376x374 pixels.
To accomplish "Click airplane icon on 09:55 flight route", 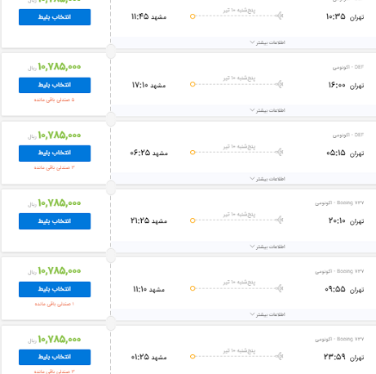I will coord(279,288).
